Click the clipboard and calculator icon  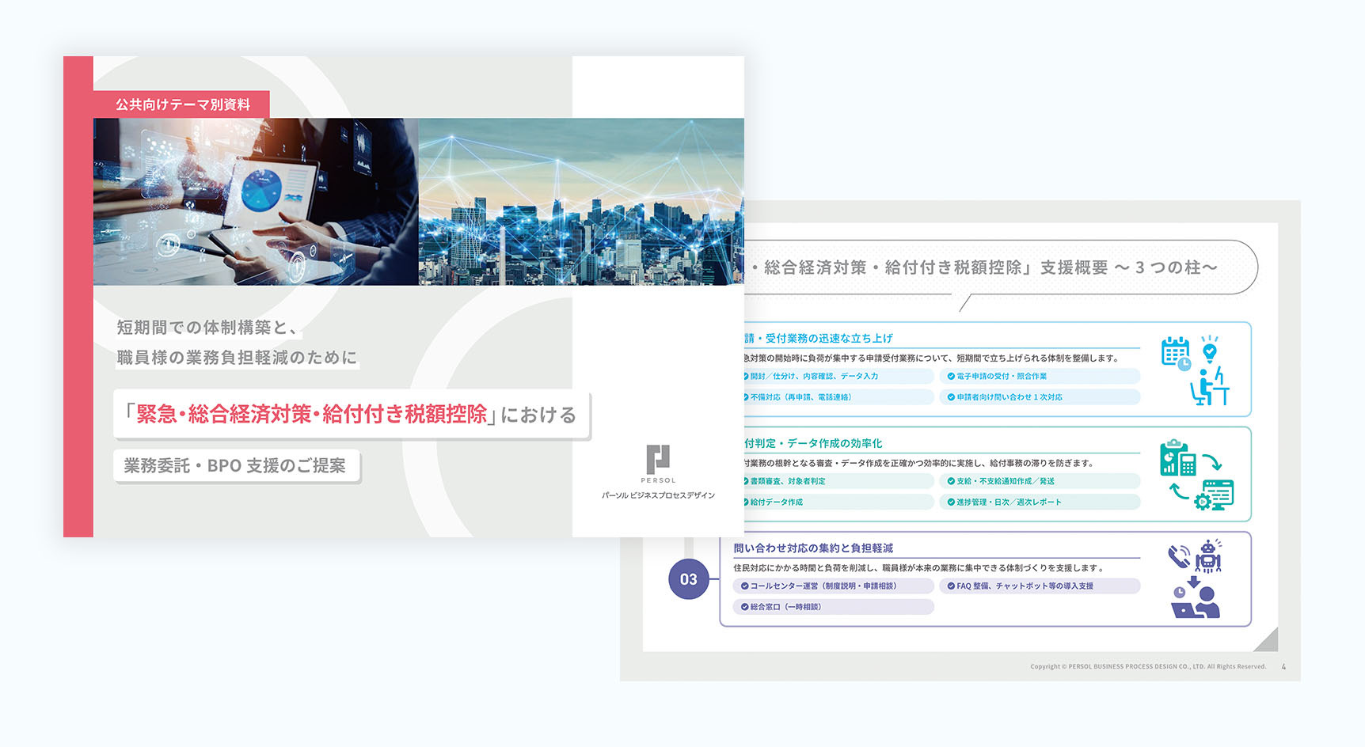[x=1177, y=458]
